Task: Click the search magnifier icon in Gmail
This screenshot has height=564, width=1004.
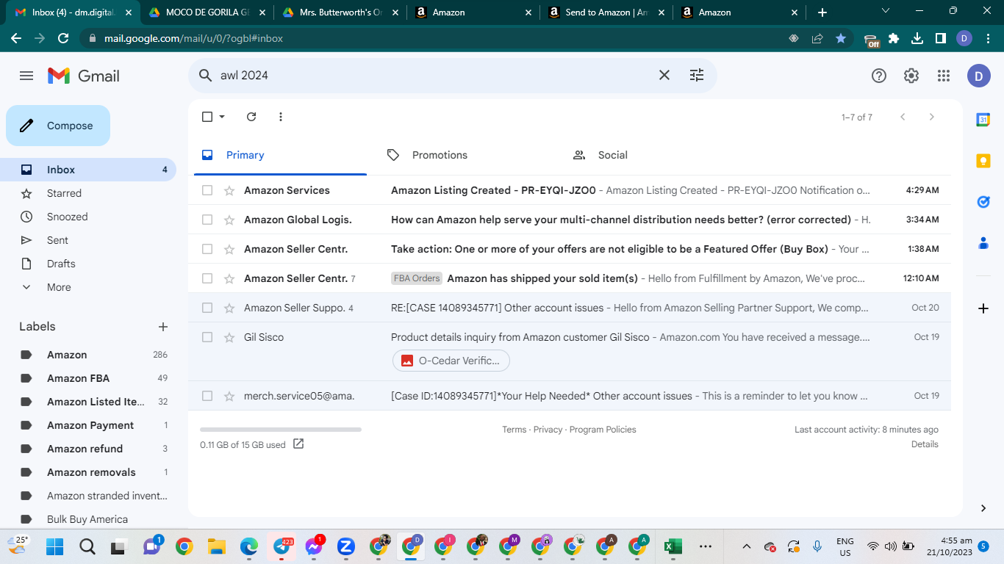Action: pyautogui.click(x=206, y=75)
